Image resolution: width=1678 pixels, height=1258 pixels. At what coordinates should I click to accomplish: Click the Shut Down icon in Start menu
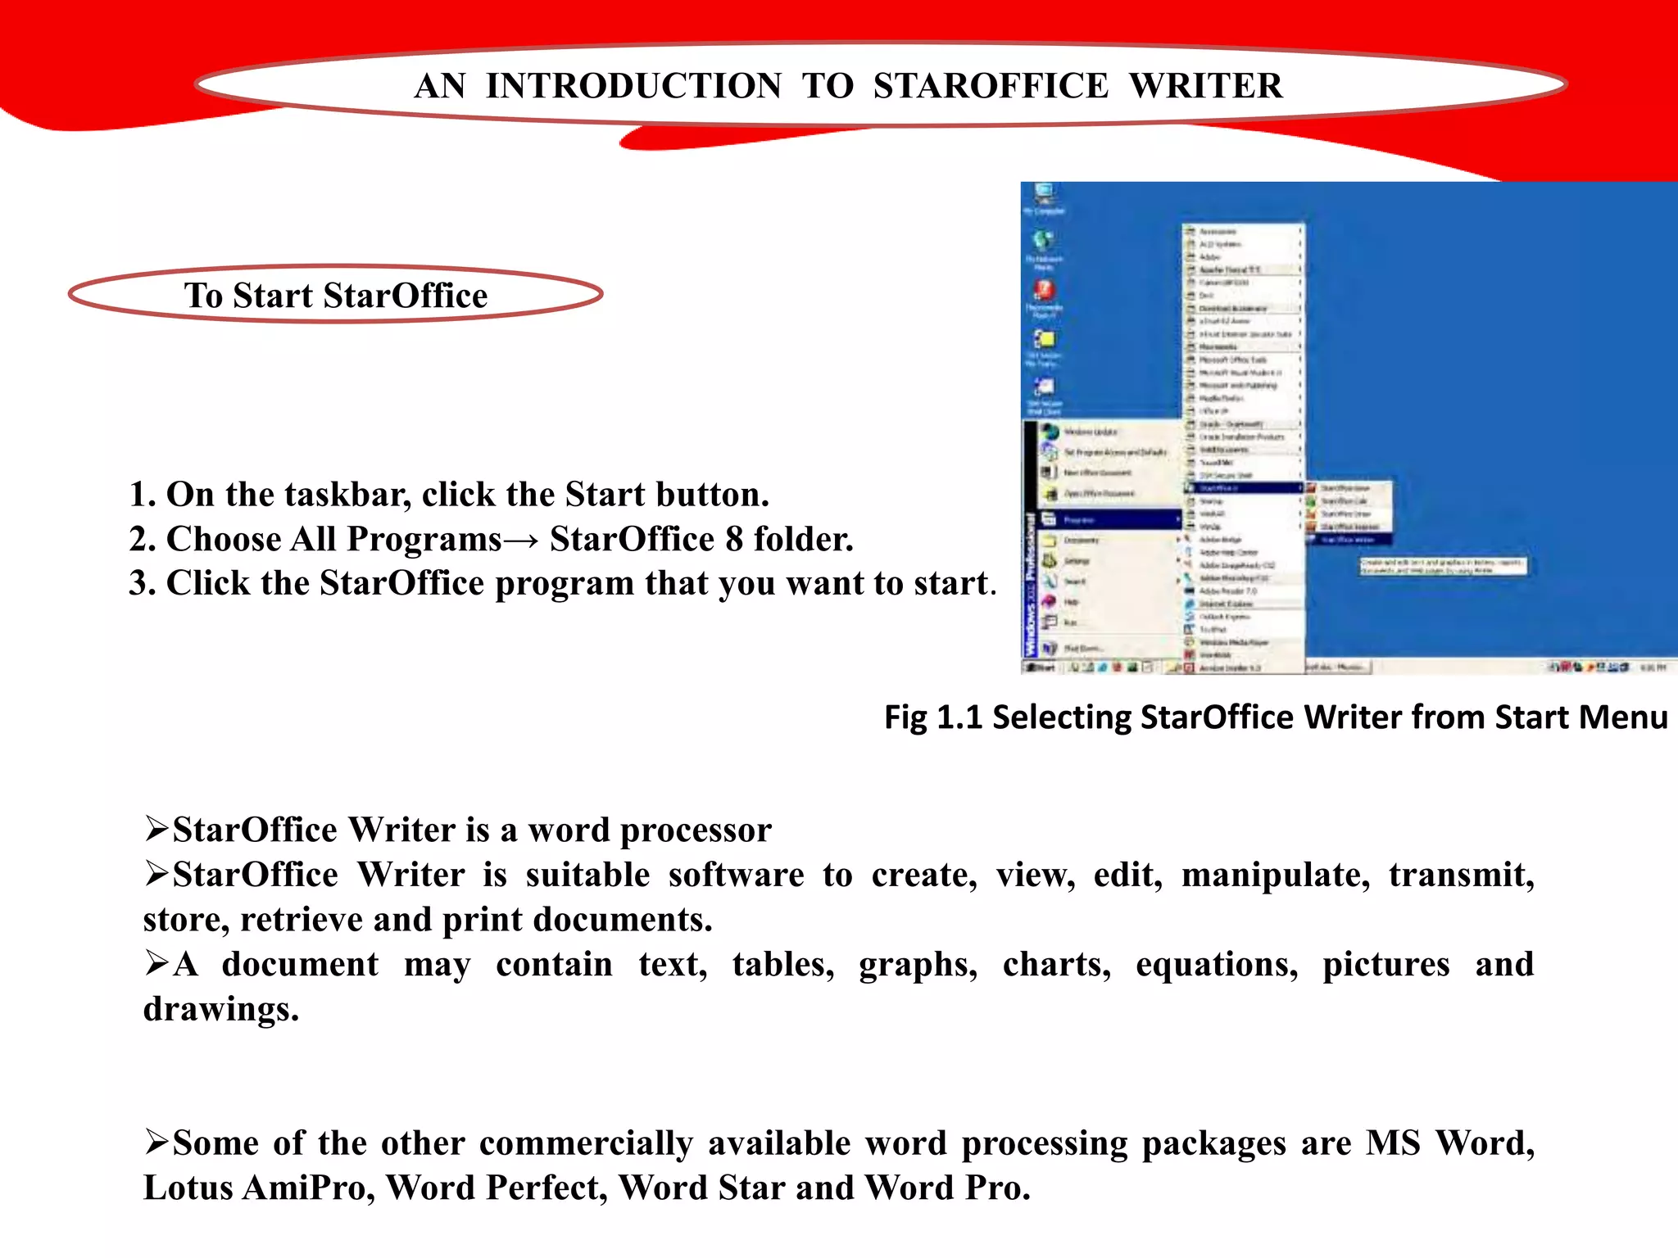1050,649
